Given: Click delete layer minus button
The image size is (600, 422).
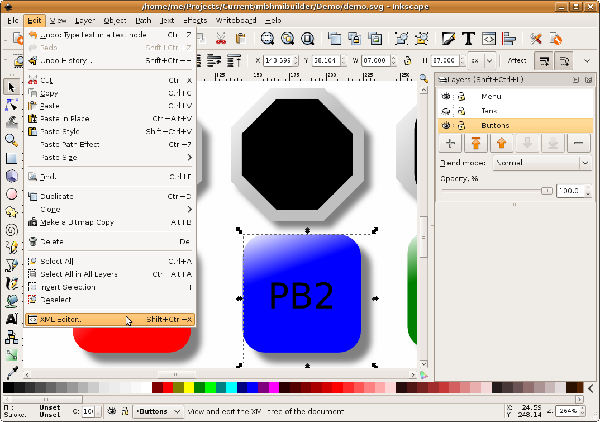Looking at the screenshot, I should click(x=579, y=143).
